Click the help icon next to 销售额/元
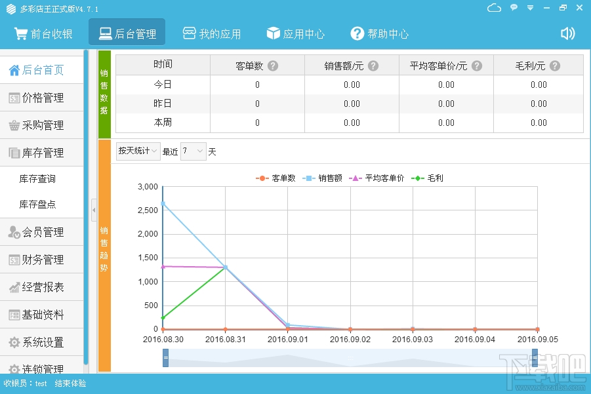 point(373,66)
